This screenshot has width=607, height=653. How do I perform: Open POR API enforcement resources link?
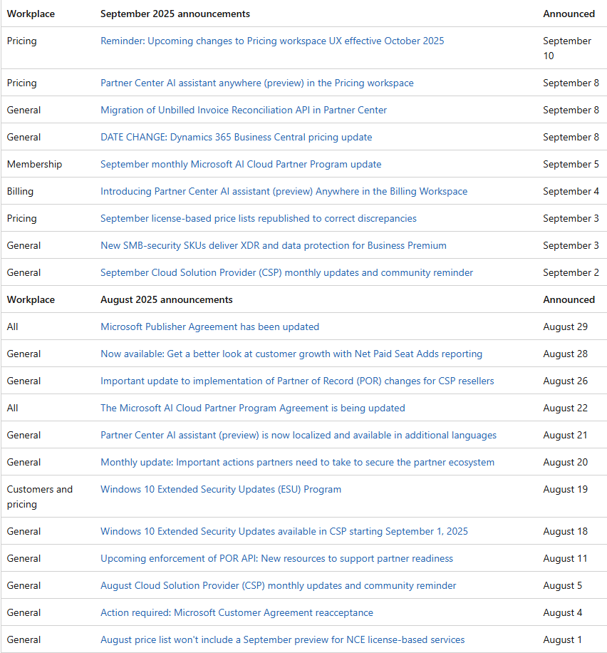point(276,559)
